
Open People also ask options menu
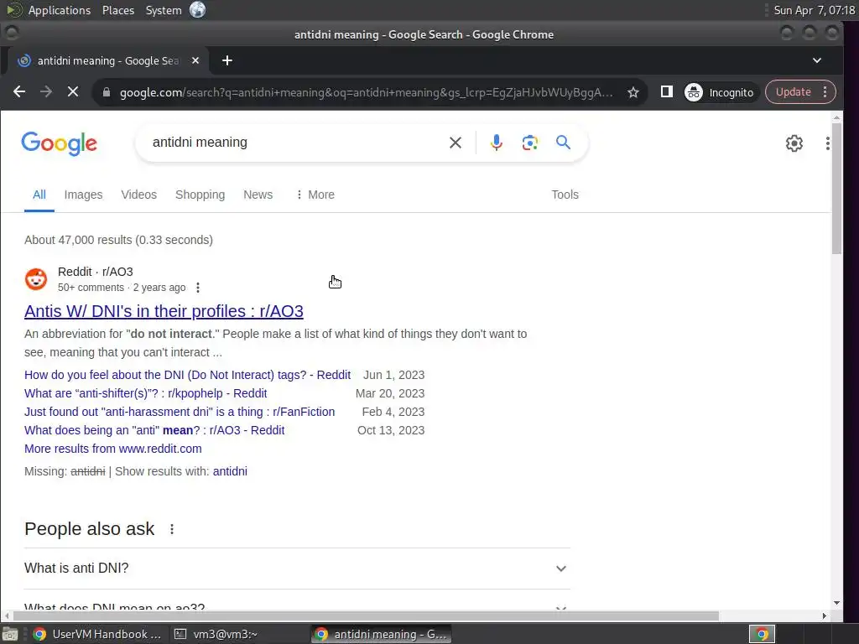coord(172,530)
